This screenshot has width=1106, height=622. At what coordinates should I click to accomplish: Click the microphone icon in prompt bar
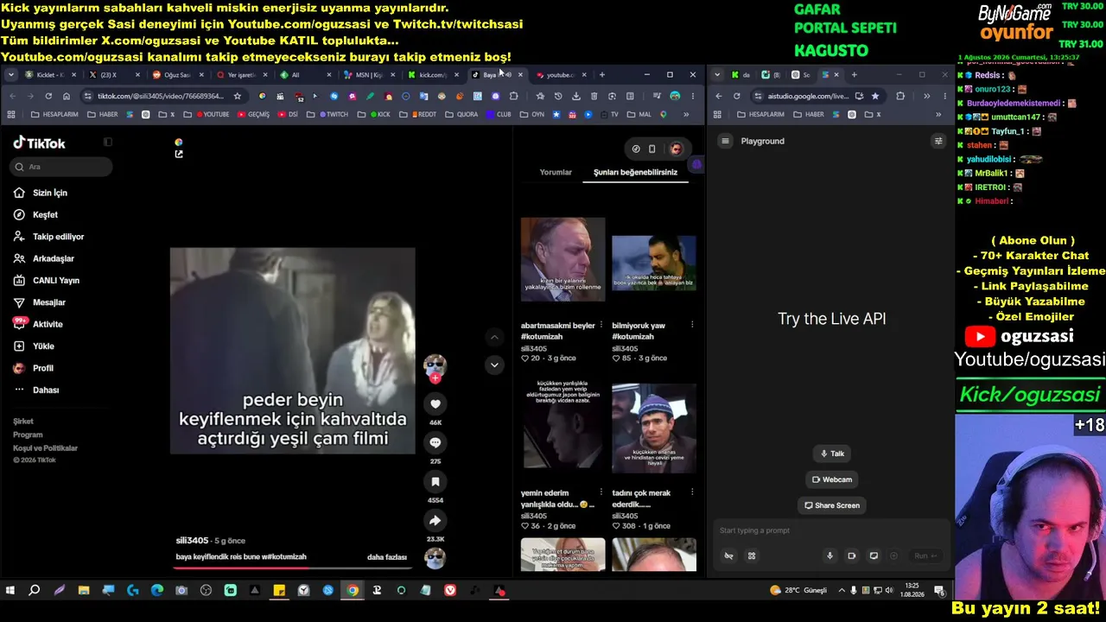[829, 555]
